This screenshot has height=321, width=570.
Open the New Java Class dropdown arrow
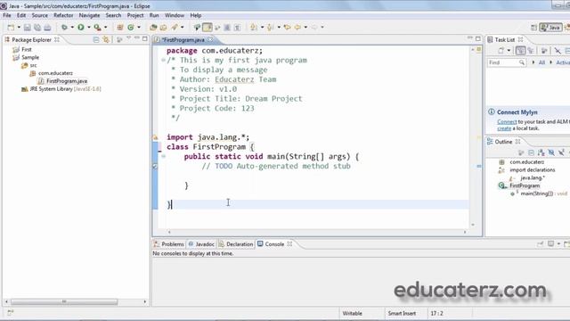click(139, 28)
